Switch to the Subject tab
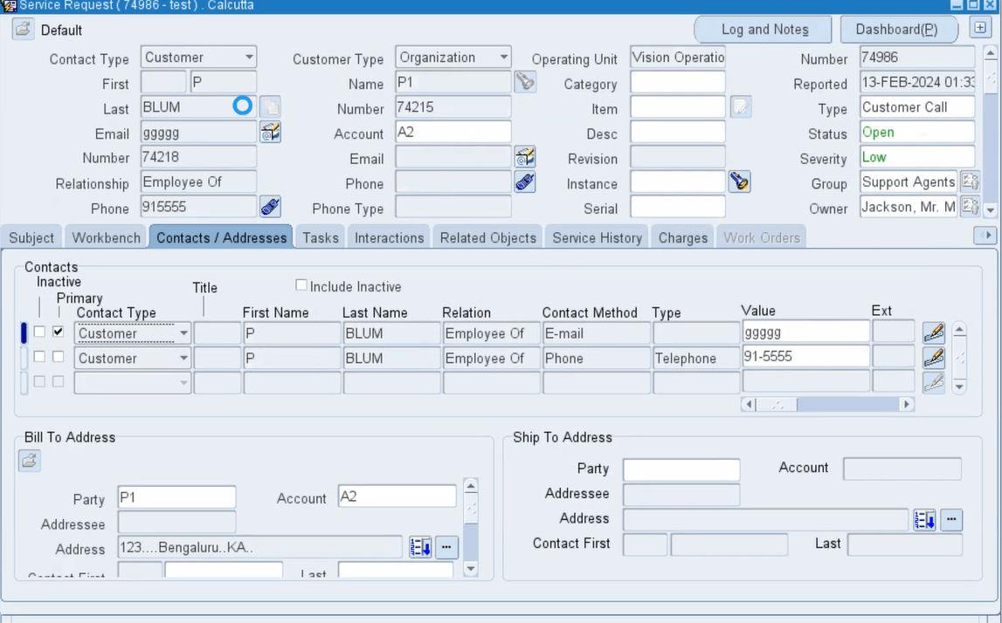This screenshot has width=1002, height=623. (x=31, y=237)
